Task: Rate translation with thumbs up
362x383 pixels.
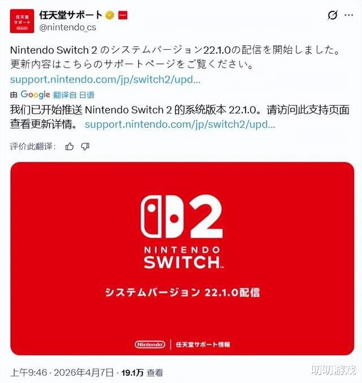Action: click(70, 147)
